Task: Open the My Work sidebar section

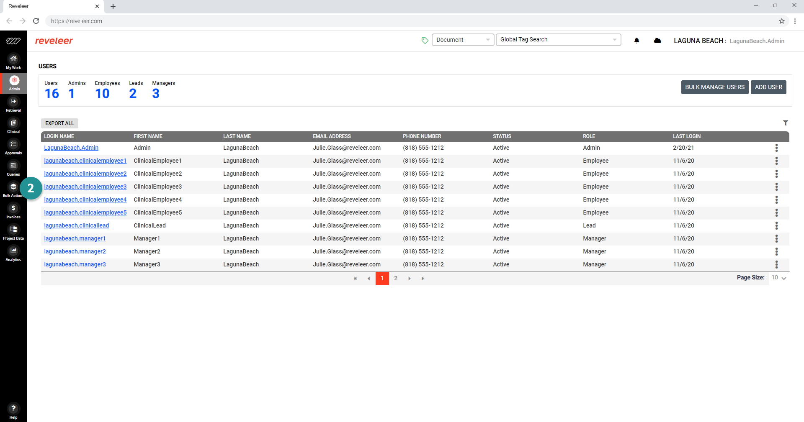Action: (13, 62)
